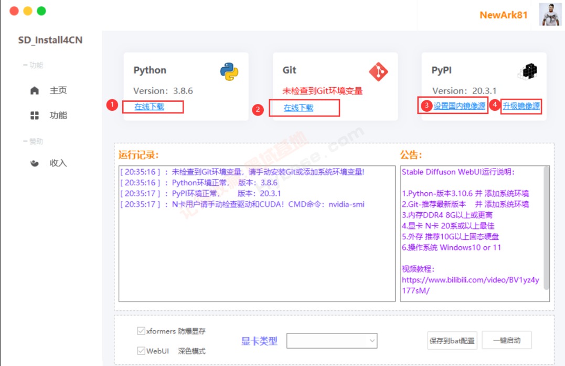
Task: Click the Git logo icon
Action: pyautogui.click(x=378, y=71)
